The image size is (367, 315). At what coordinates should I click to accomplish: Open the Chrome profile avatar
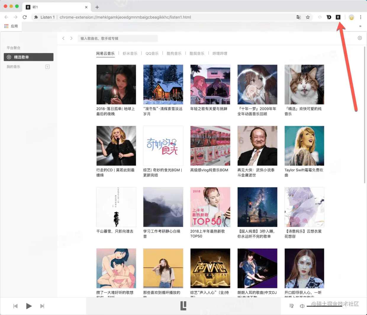click(x=351, y=17)
